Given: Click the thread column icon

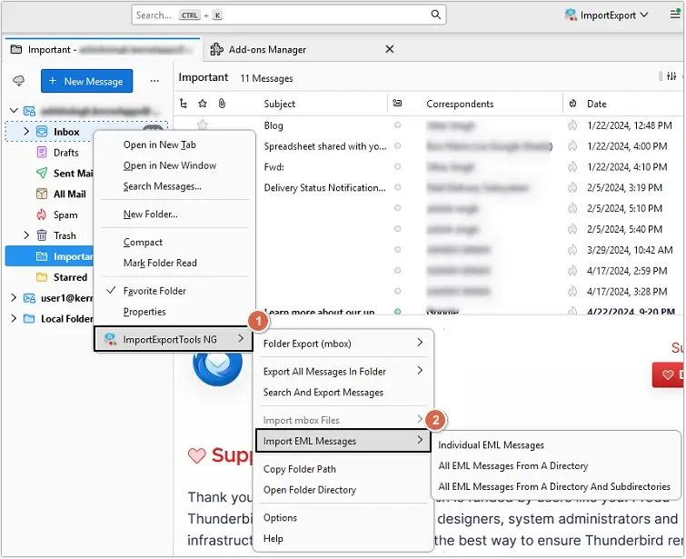Looking at the screenshot, I should tap(184, 104).
